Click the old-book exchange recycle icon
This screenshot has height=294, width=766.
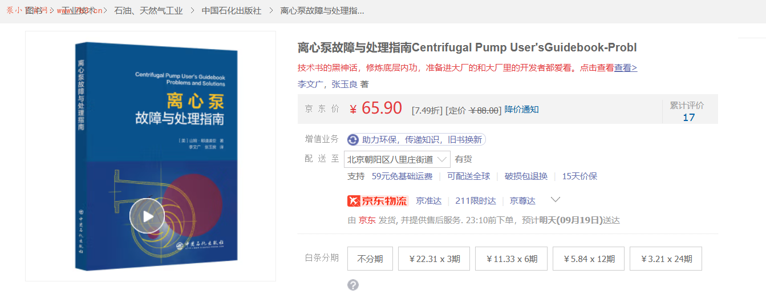point(353,140)
